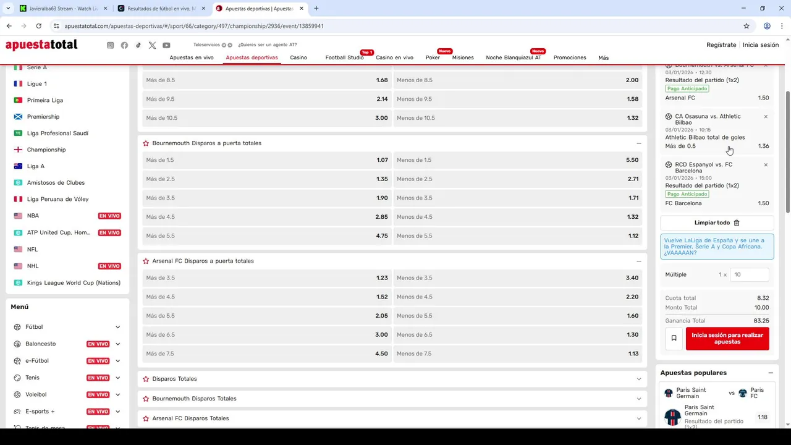This screenshot has width=791, height=445.
Task: Open Misiones tab
Action: click(463, 57)
